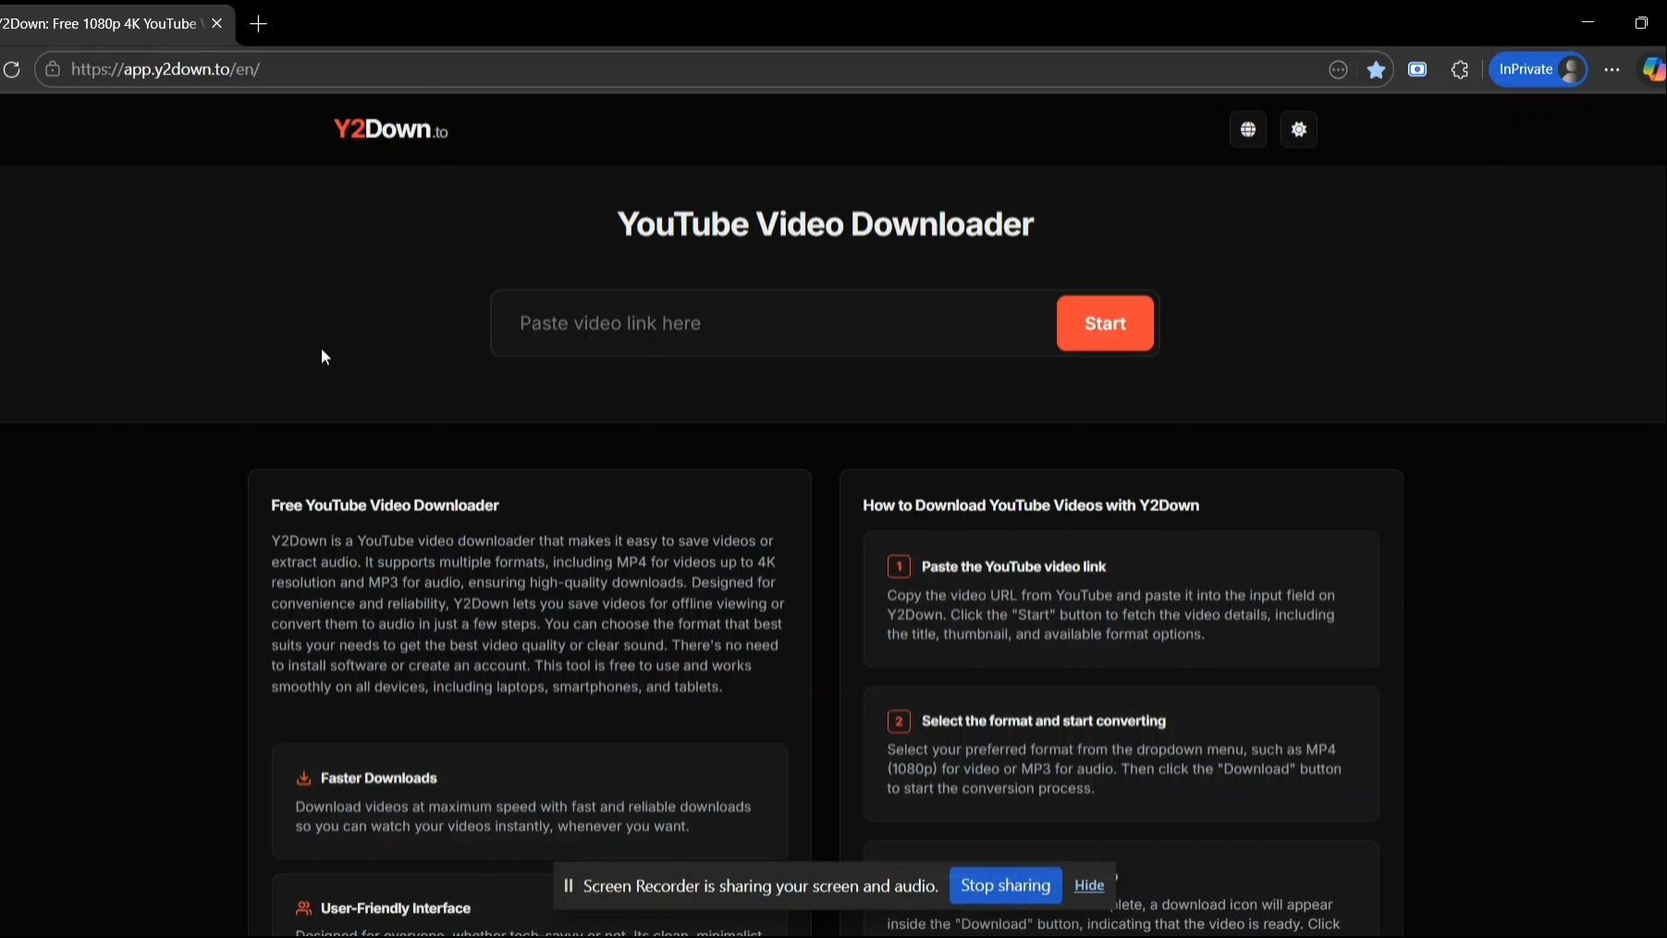The width and height of the screenshot is (1667, 938).
Task: Click the circled three-dots icon in address bar
Action: point(1338,70)
